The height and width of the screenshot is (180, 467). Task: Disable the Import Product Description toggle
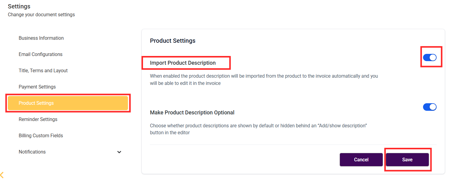tap(430, 57)
